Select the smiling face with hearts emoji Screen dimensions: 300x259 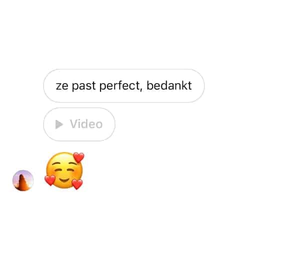click(64, 171)
